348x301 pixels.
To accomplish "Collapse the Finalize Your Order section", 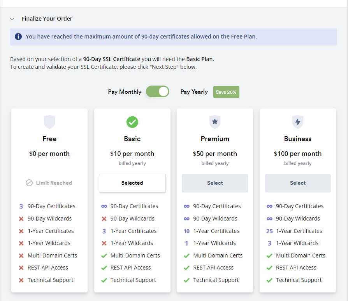I will point(12,19).
